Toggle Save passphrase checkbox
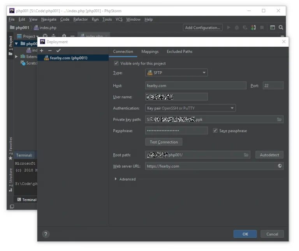Image resolution: width=299 pixels, height=251 pixels. [215, 130]
